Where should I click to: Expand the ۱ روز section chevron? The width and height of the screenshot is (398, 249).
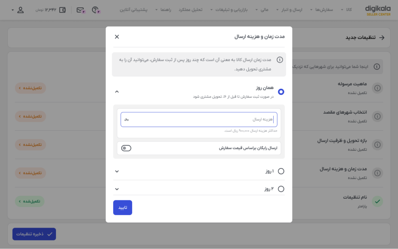click(x=117, y=172)
